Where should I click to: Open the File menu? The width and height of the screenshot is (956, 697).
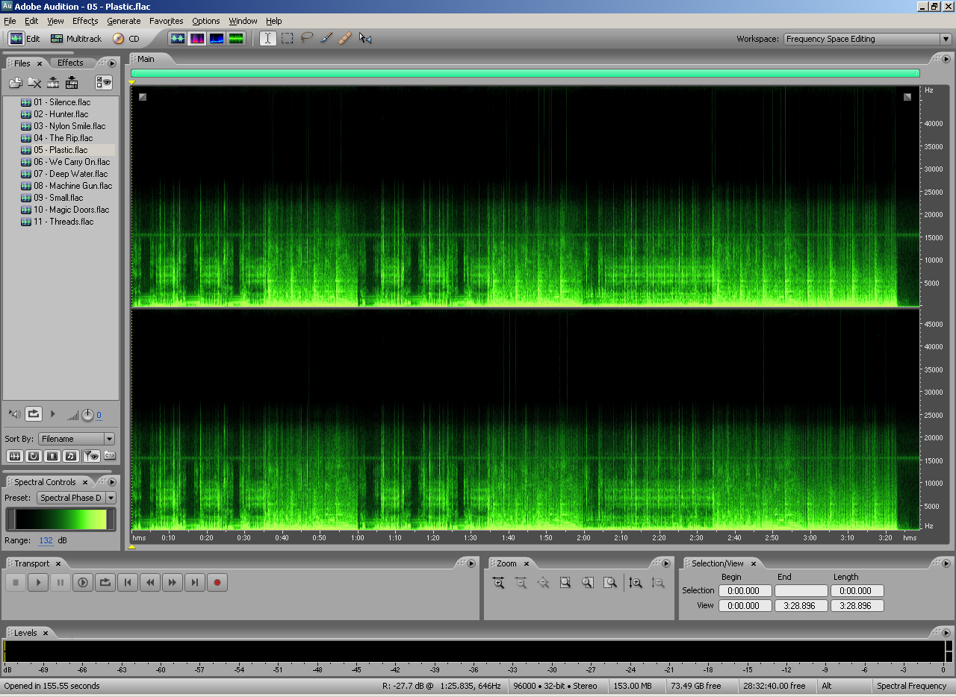(x=10, y=21)
